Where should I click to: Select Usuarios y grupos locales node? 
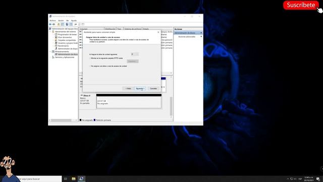(x=68, y=43)
